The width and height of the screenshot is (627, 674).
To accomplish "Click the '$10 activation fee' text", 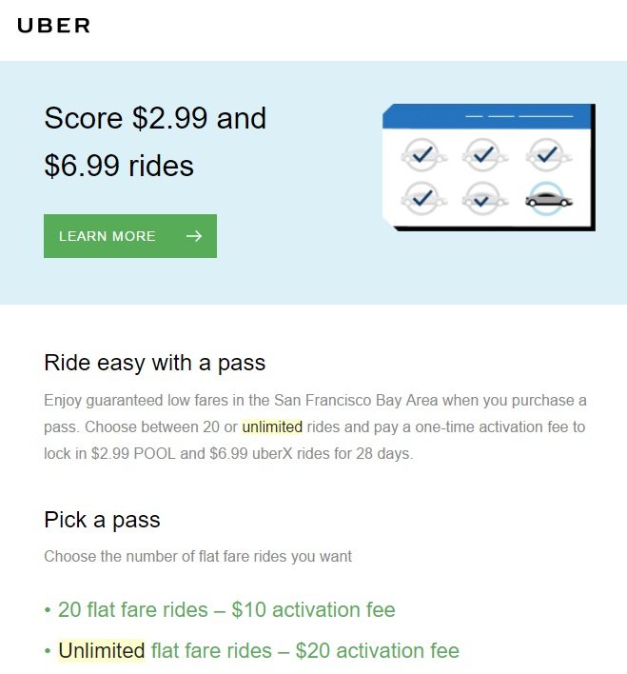I will click(313, 609).
